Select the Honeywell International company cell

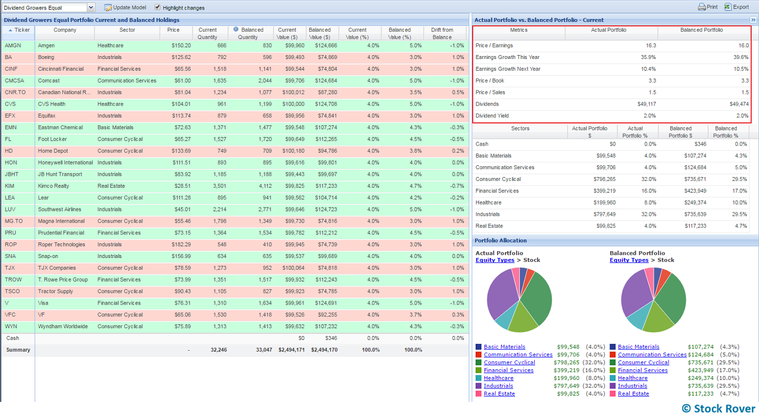coord(65,163)
